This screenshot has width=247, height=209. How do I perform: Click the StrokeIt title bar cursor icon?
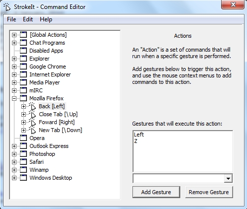click(x=7, y=7)
